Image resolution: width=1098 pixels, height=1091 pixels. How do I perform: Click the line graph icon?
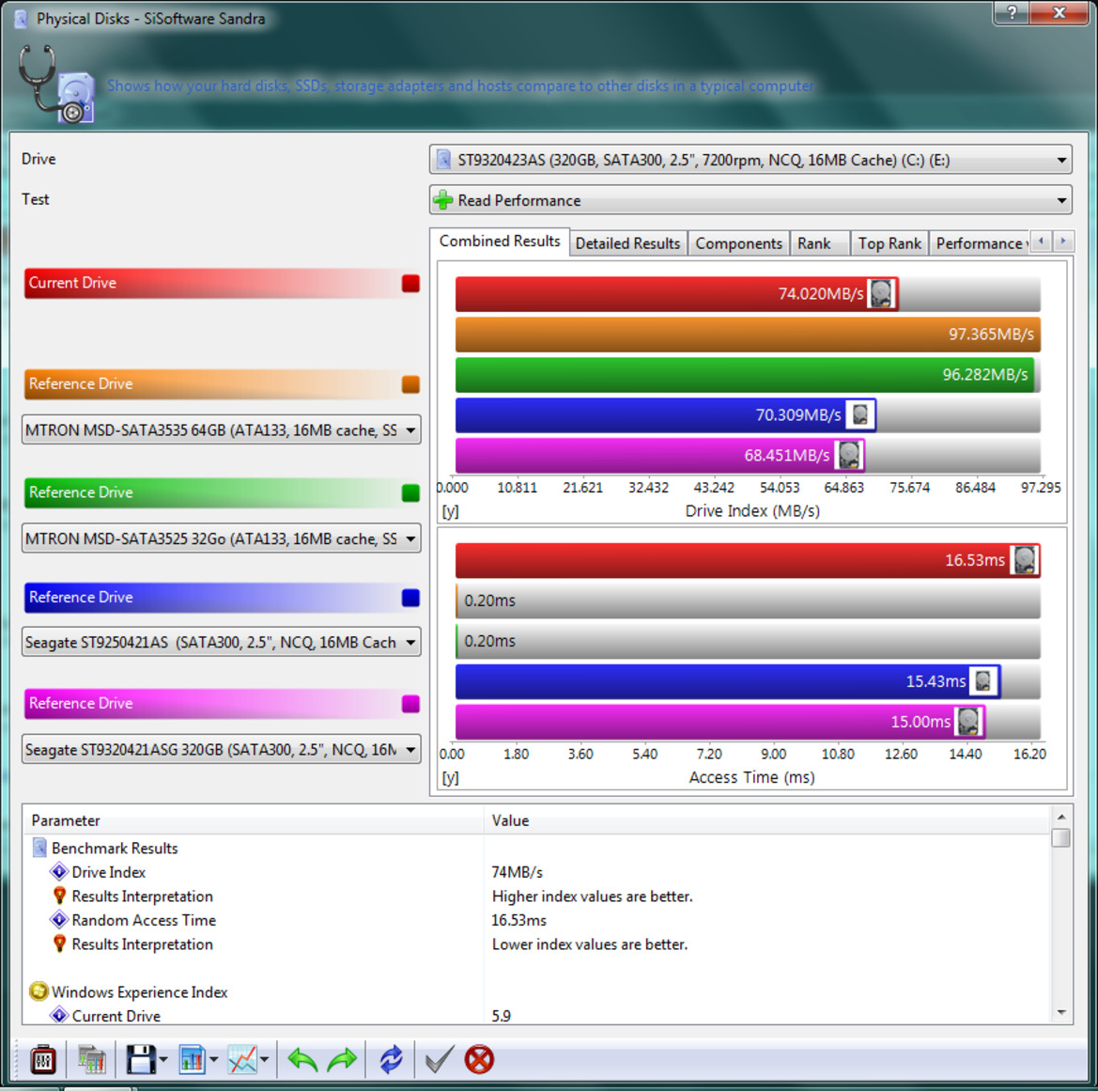242,1059
